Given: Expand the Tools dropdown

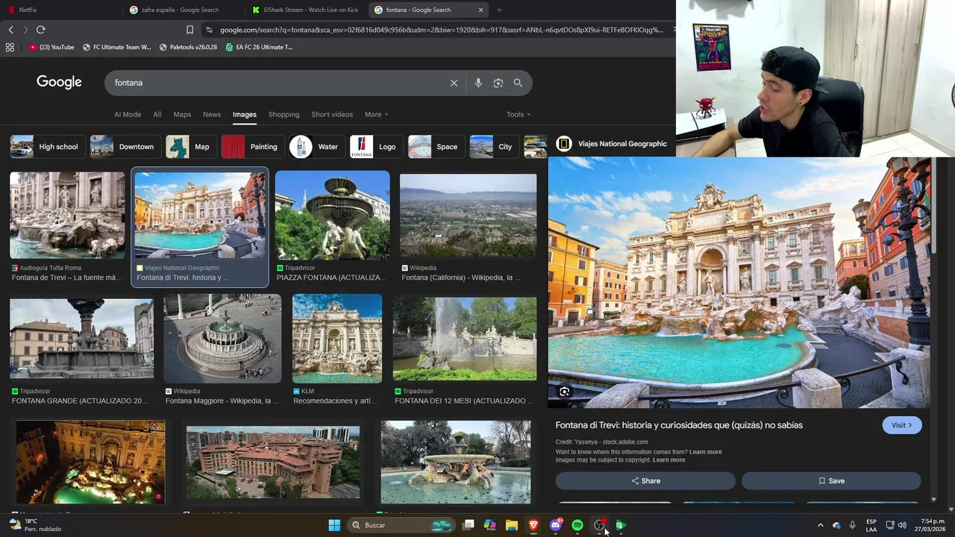Looking at the screenshot, I should point(519,114).
